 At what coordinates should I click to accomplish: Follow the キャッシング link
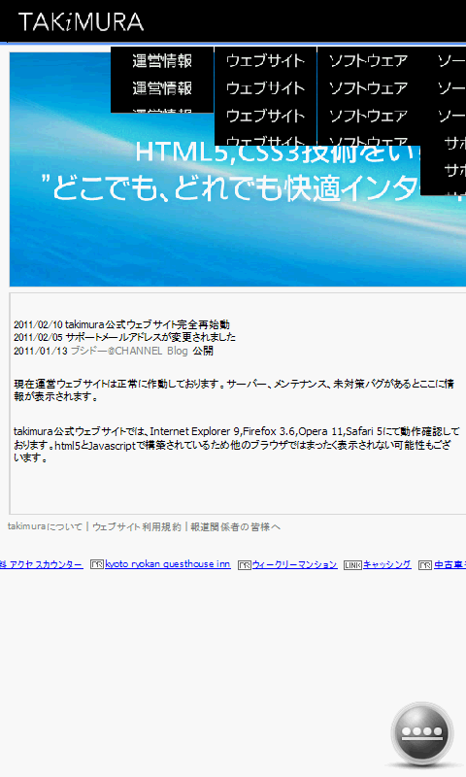386,564
